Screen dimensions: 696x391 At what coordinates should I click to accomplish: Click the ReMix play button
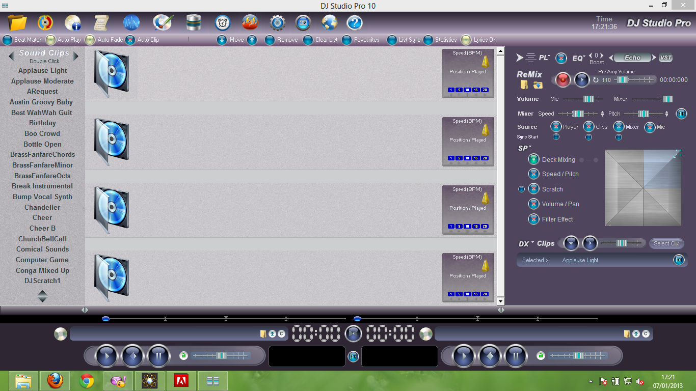pos(582,80)
